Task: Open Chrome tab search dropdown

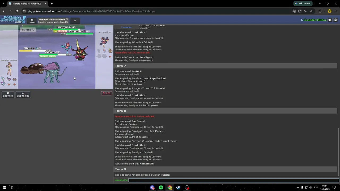Action: tap(3, 3)
